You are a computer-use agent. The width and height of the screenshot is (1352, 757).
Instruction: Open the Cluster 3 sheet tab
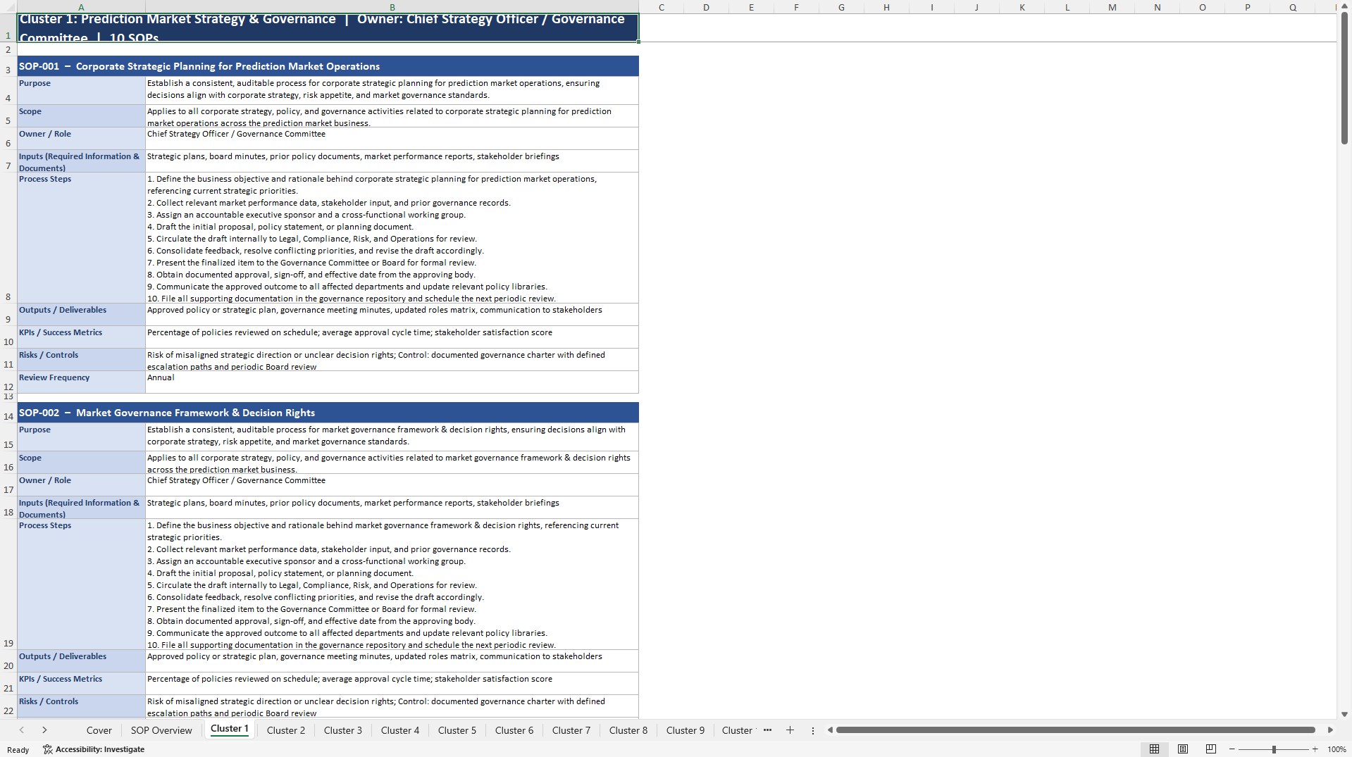343,730
